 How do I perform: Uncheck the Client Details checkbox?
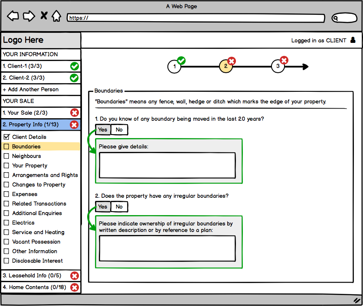coord(7,137)
